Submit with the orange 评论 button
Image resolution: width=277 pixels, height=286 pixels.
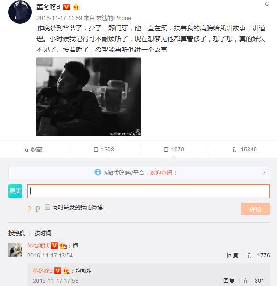pos(256,209)
